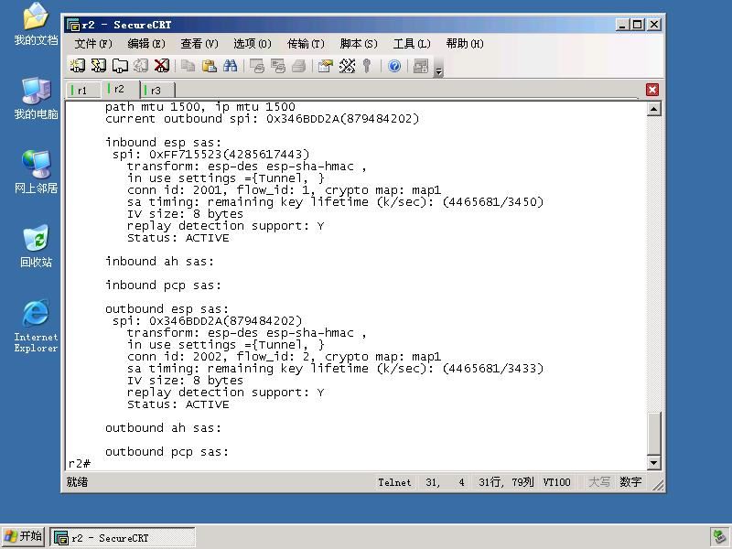Click the Disconnect red X icon
Screen dimensions: 732x549
click(162, 66)
